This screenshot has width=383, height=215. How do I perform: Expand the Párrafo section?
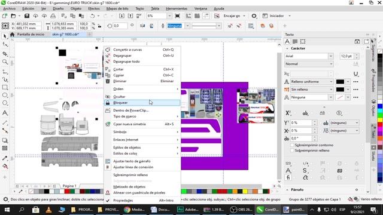pyautogui.click(x=287, y=190)
